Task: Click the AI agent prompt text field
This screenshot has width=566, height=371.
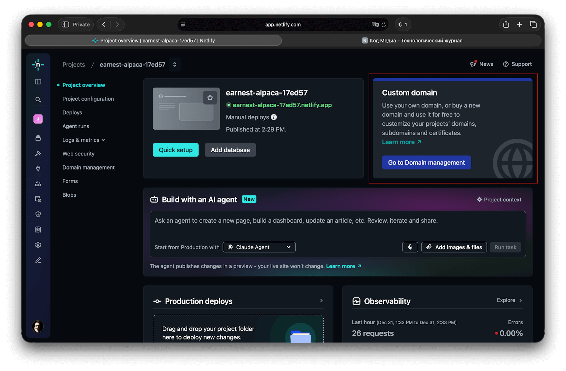Action: point(337,225)
